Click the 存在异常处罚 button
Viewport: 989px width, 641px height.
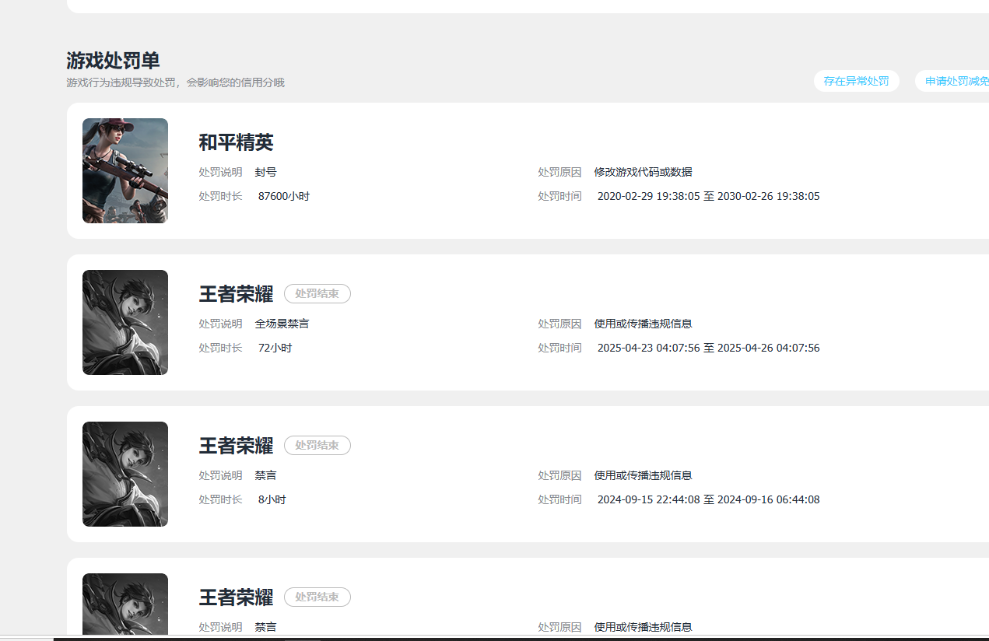(856, 81)
